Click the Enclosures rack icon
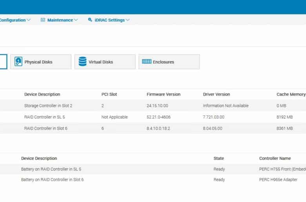This screenshot has width=306, height=202. point(147,61)
